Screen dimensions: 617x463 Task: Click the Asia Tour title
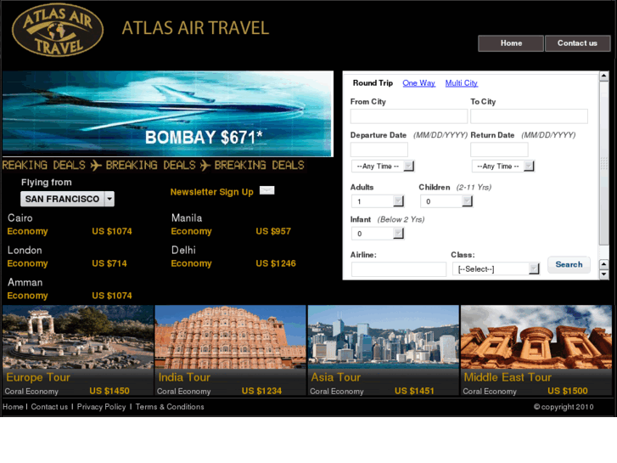(x=335, y=377)
